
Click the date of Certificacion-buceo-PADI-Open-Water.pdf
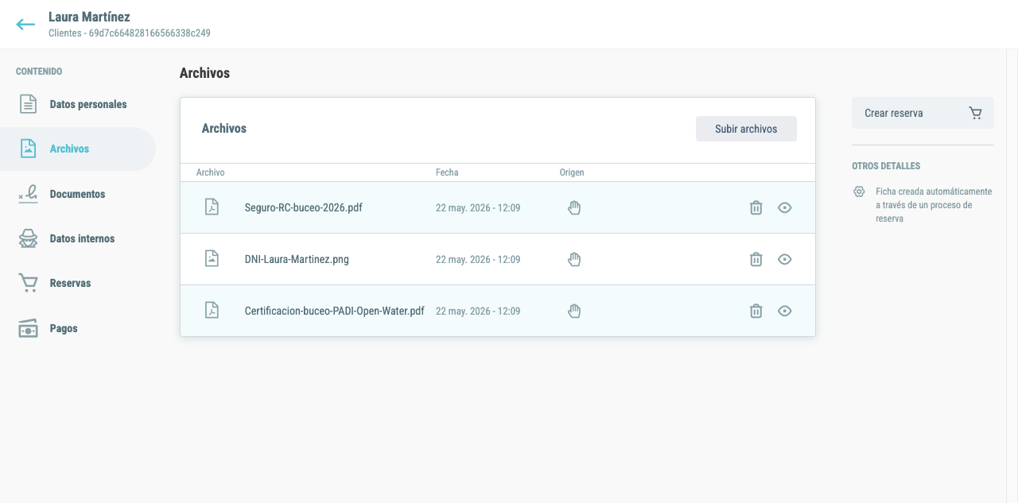tap(478, 311)
